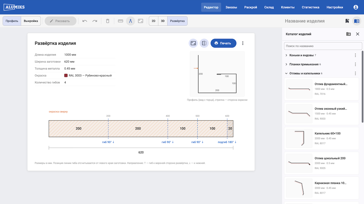This screenshot has height=204, width=364.
Task: Select the 3D view
Action: (163, 21)
